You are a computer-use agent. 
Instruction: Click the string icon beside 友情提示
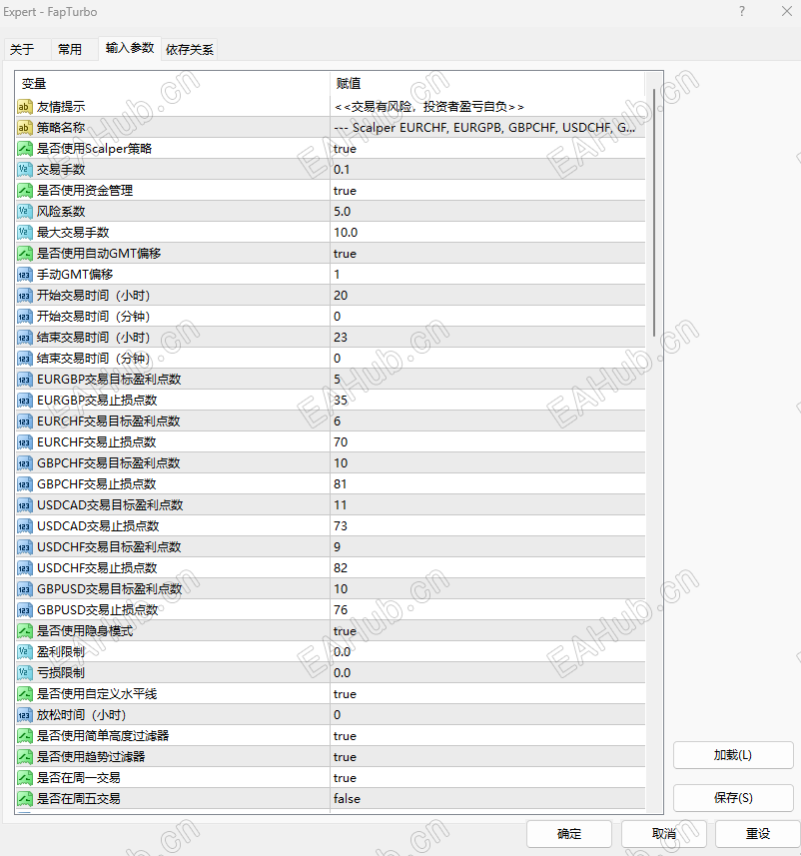tap(25, 107)
